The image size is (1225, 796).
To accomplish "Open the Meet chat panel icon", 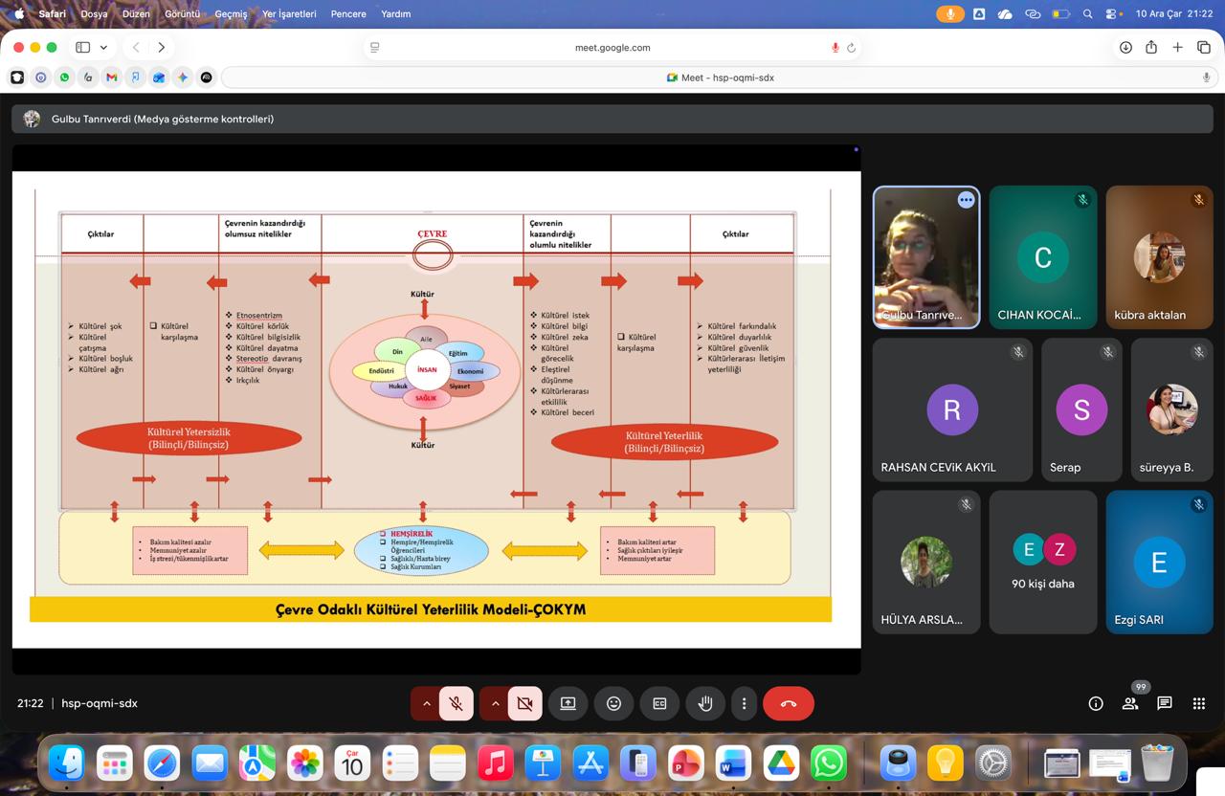I will coord(1164,703).
